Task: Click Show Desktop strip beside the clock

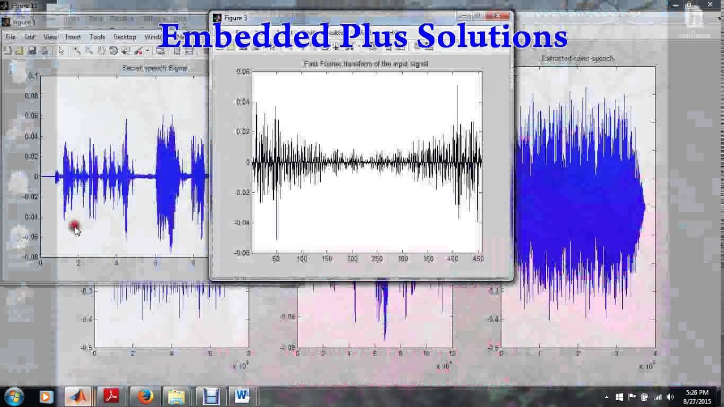Action: pos(719,397)
